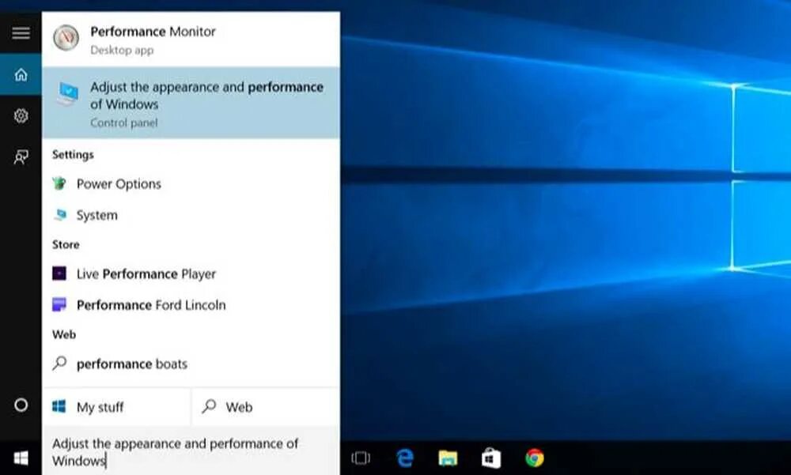This screenshot has width=791, height=475.
Task: Click the Performance Ford Lincoln store icon
Action: point(59,304)
